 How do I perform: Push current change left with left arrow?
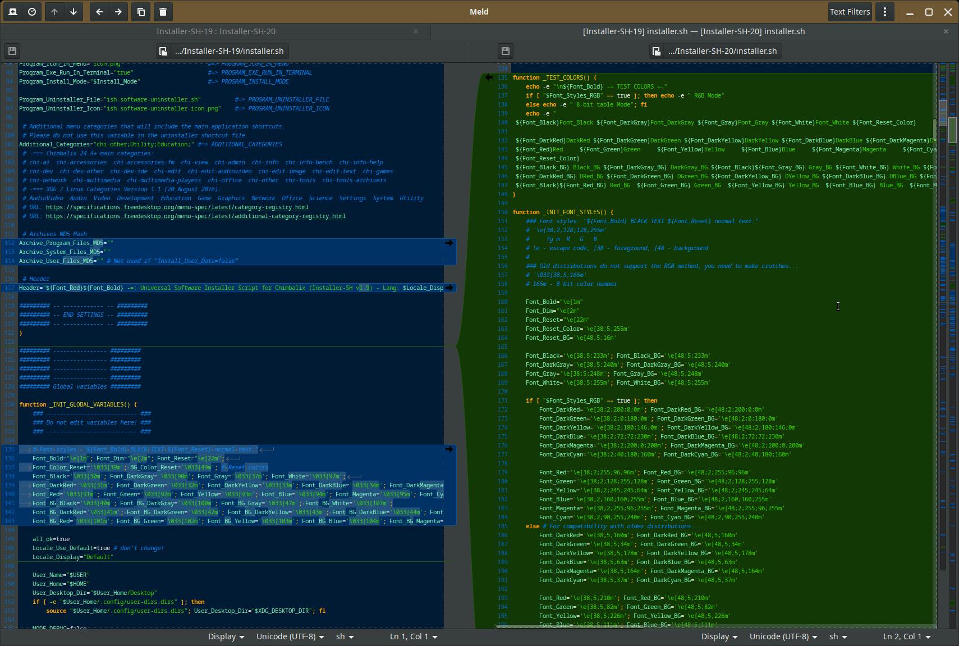(99, 12)
